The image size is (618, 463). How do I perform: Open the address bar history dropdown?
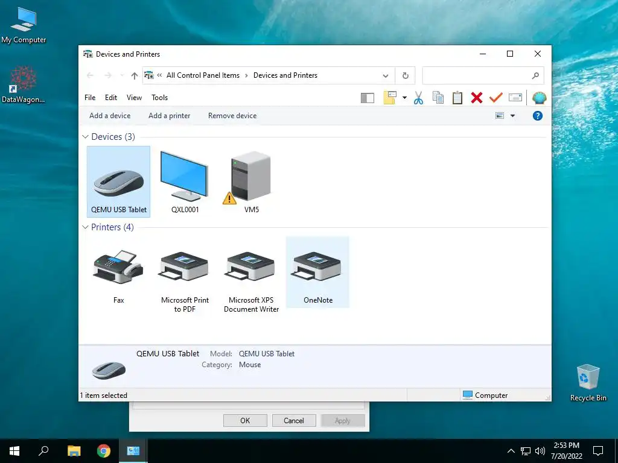click(386, 75)
